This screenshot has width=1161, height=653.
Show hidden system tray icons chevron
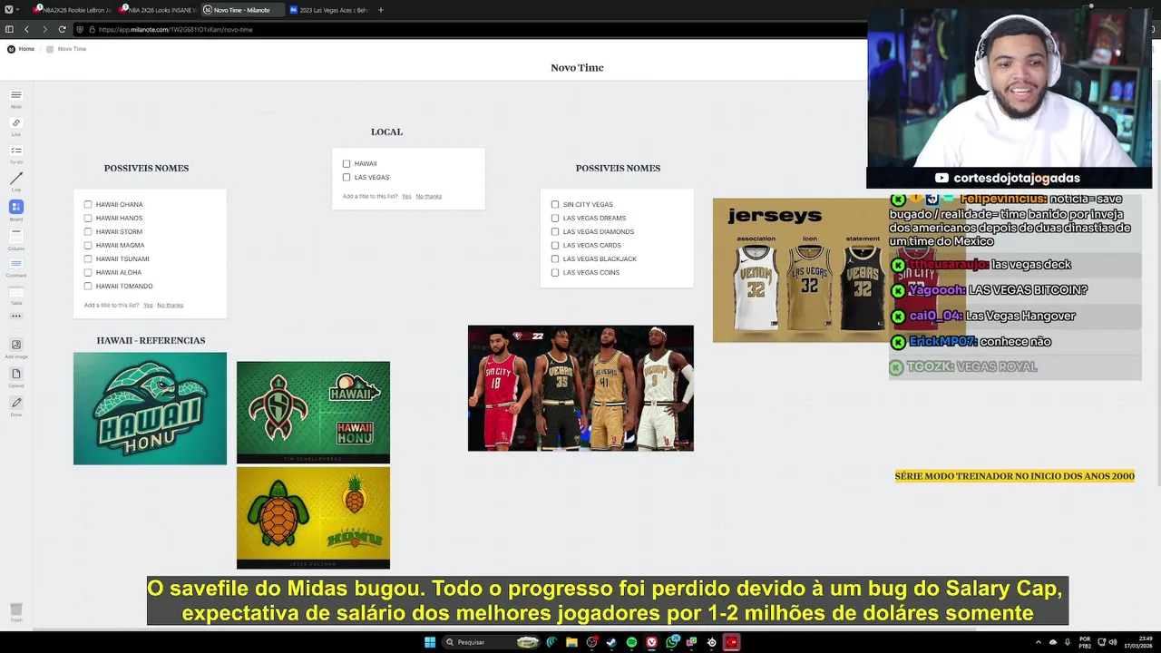pyautogui.click(x=1039, y=642)
